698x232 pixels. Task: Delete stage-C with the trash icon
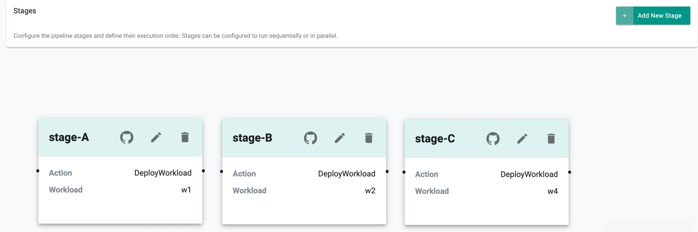[x=551, y=139]
